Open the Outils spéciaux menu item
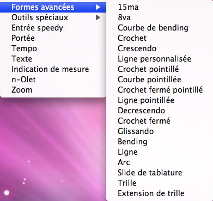This screenshot has width=213, height=201. pos(53,17)
